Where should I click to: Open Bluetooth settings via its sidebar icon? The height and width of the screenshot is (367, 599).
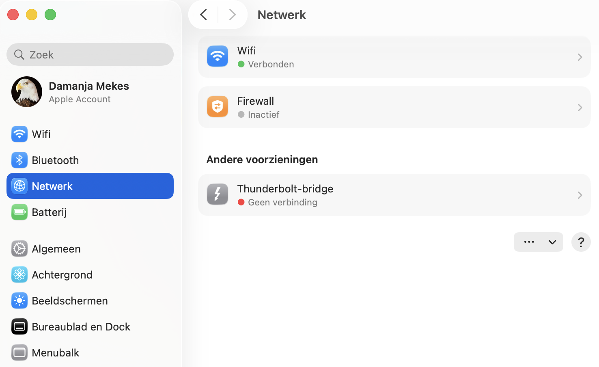tap(19, 160)
